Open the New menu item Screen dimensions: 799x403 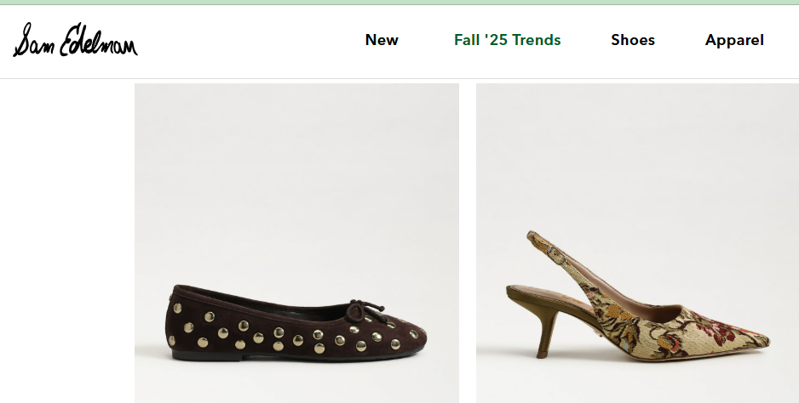tap(382, 40)
